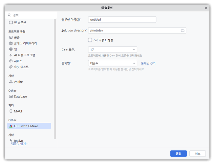Click the 솔루션 이름 input field

122,19
